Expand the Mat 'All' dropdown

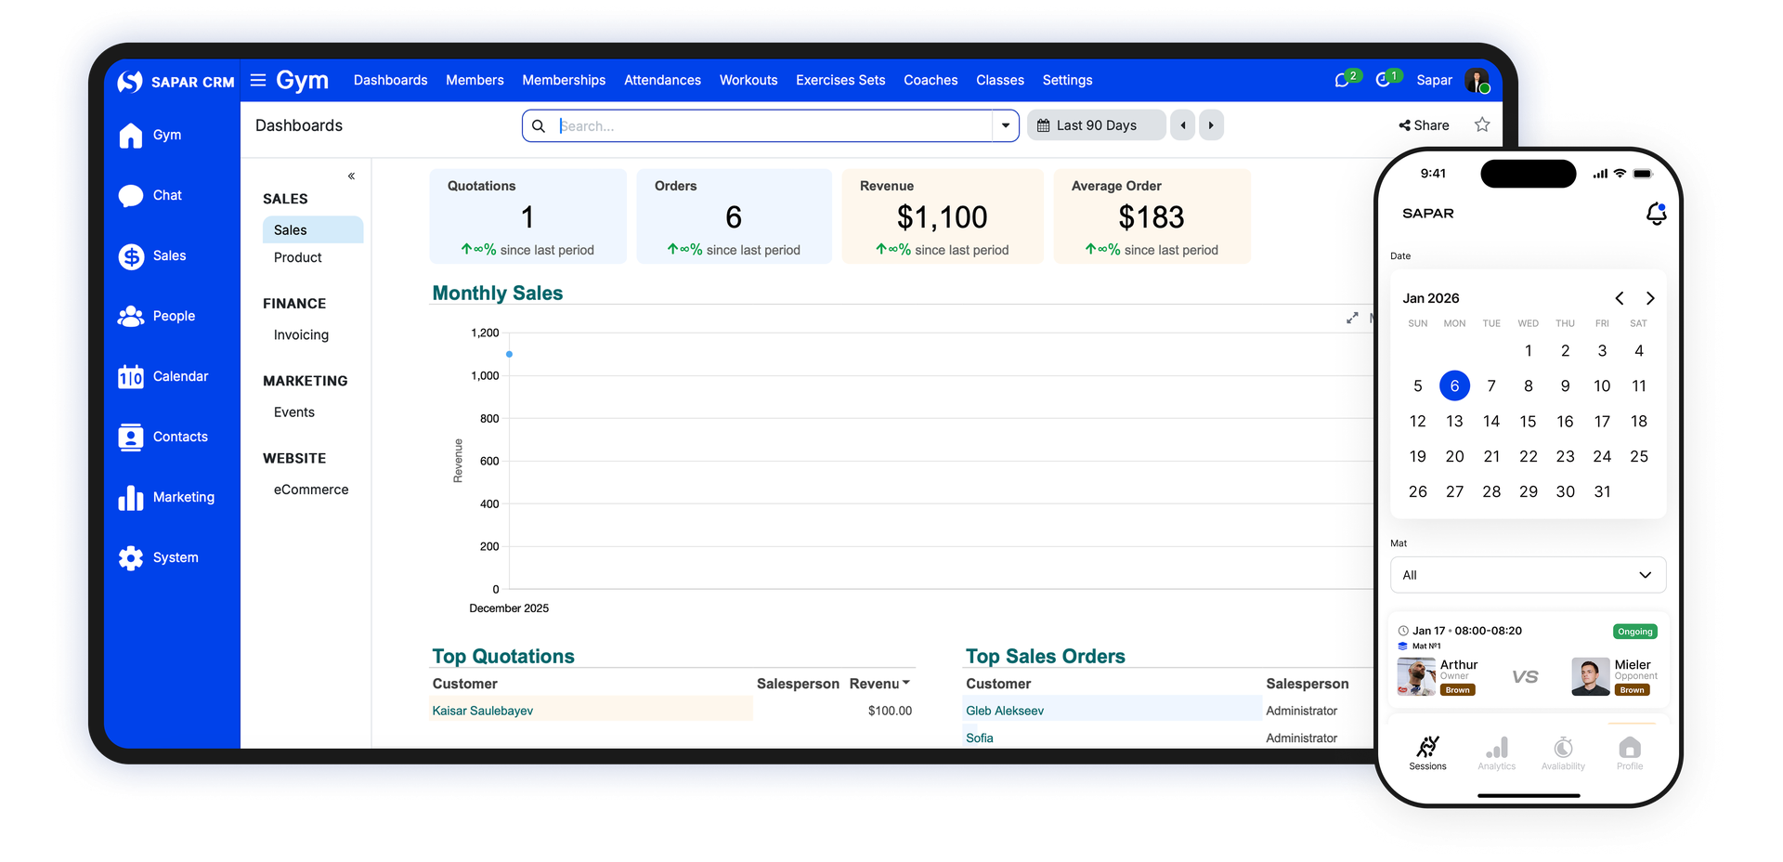1528,575
